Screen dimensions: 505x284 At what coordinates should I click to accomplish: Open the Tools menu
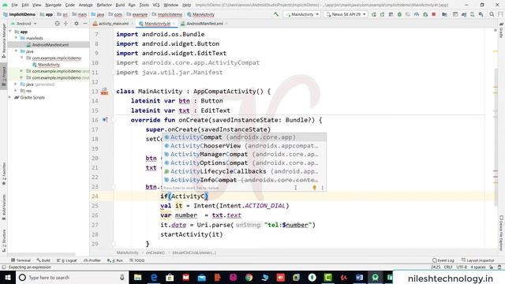point(144,5)
